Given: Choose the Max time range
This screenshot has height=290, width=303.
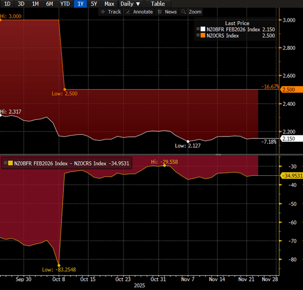Looking at the screenshot, I should (109, 4).
